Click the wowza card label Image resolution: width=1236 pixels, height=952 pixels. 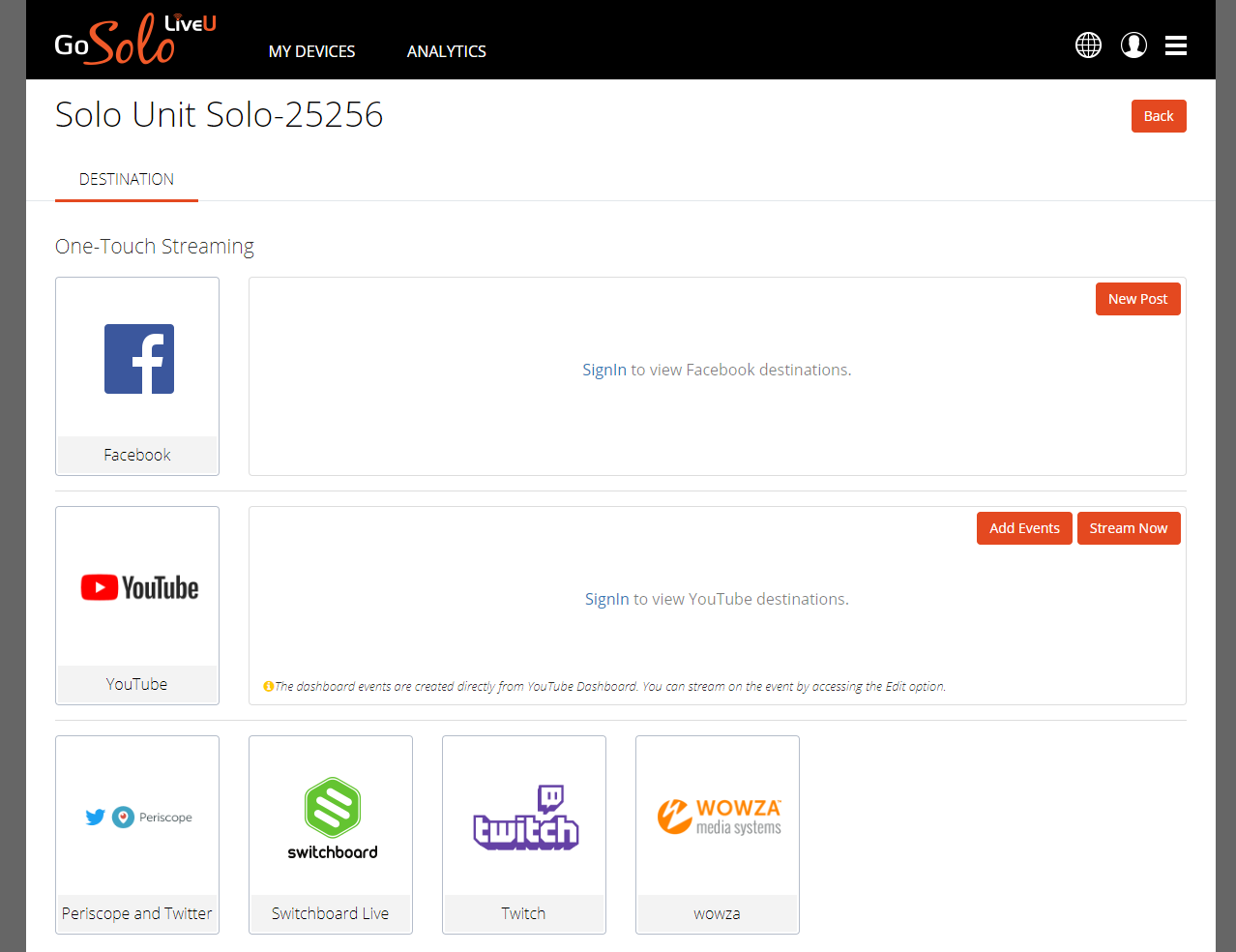pos(718,913)
